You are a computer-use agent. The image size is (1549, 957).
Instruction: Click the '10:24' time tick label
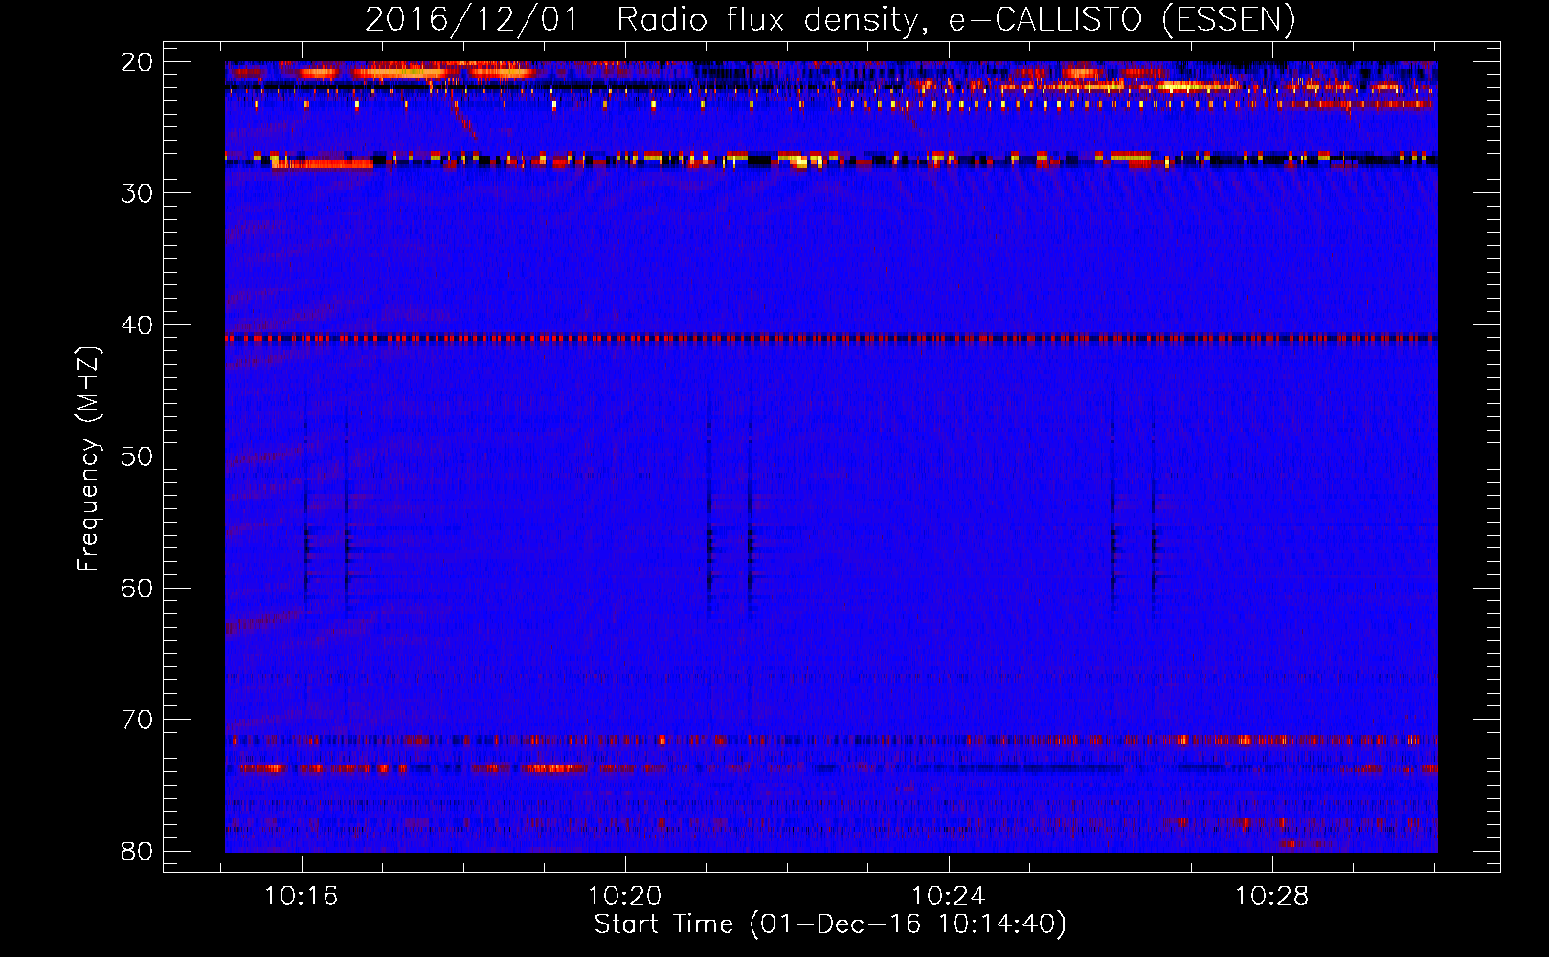(x=949, y=897)
